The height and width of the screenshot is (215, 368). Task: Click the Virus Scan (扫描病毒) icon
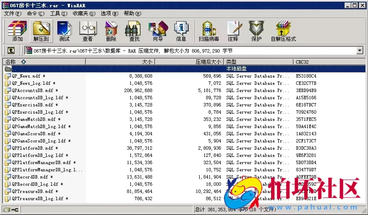click(209, 31)
